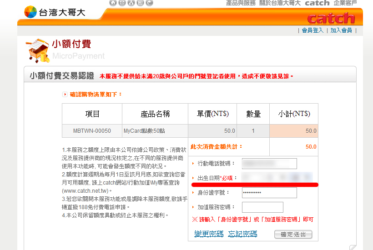Click the 項目 column header
373x250 pixels.
(92, 114)
